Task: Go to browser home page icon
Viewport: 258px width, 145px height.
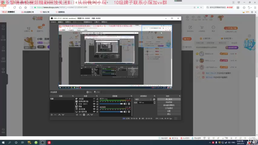Action: pos(20,8)
